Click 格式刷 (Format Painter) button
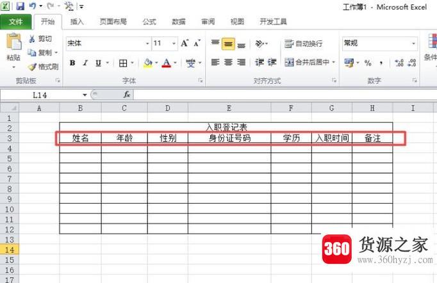The image size is (437, 283). tap(43, 67)
